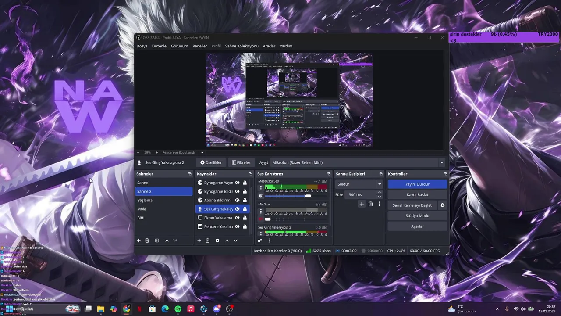
Task: Hide Abone Bildirimi source with eye icon
Action: point(237,200)
